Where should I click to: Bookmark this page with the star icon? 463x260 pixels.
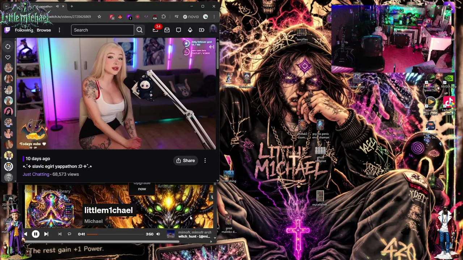[x=99, y=17]
